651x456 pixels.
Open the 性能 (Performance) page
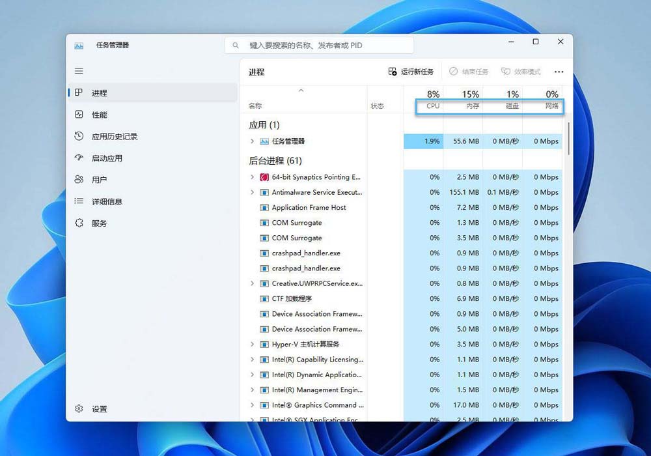[x=99, y=115]
